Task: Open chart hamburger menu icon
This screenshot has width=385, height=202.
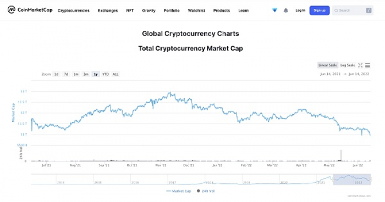Action: [367, 65]
